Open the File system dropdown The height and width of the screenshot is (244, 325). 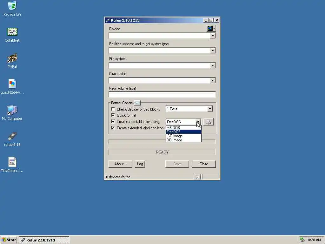(213, 65)
